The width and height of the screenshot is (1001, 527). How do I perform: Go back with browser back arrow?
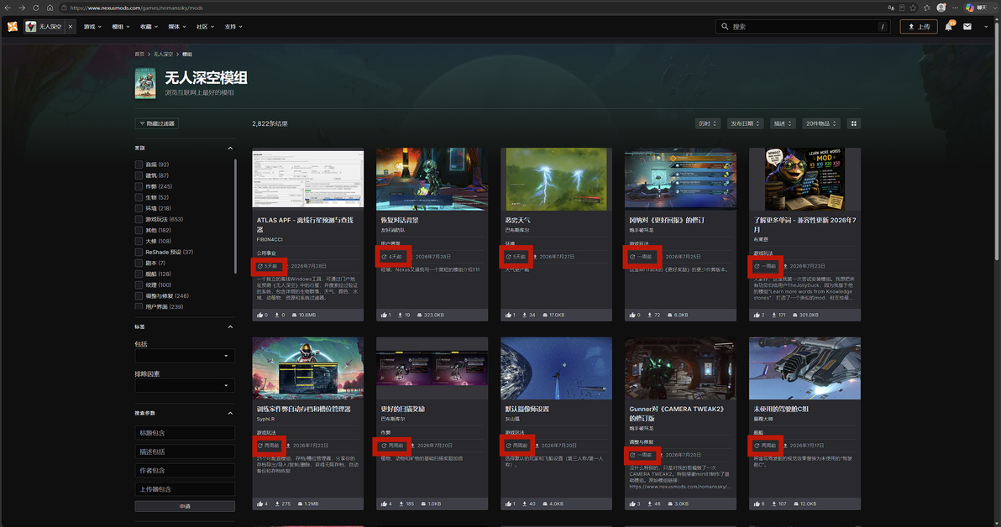[x=8, y=8]
